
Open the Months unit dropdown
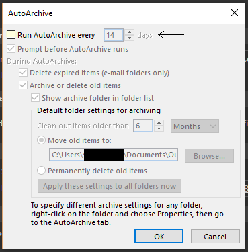point(195,126)
